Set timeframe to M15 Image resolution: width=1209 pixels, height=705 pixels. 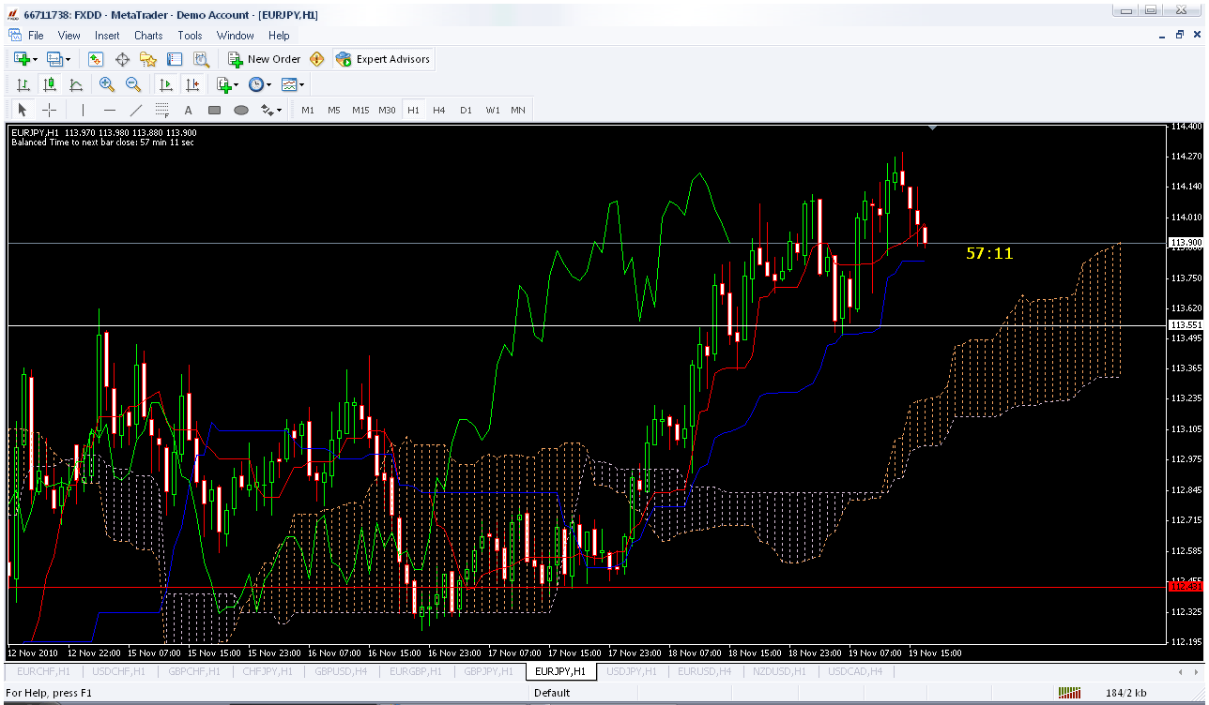360,110
